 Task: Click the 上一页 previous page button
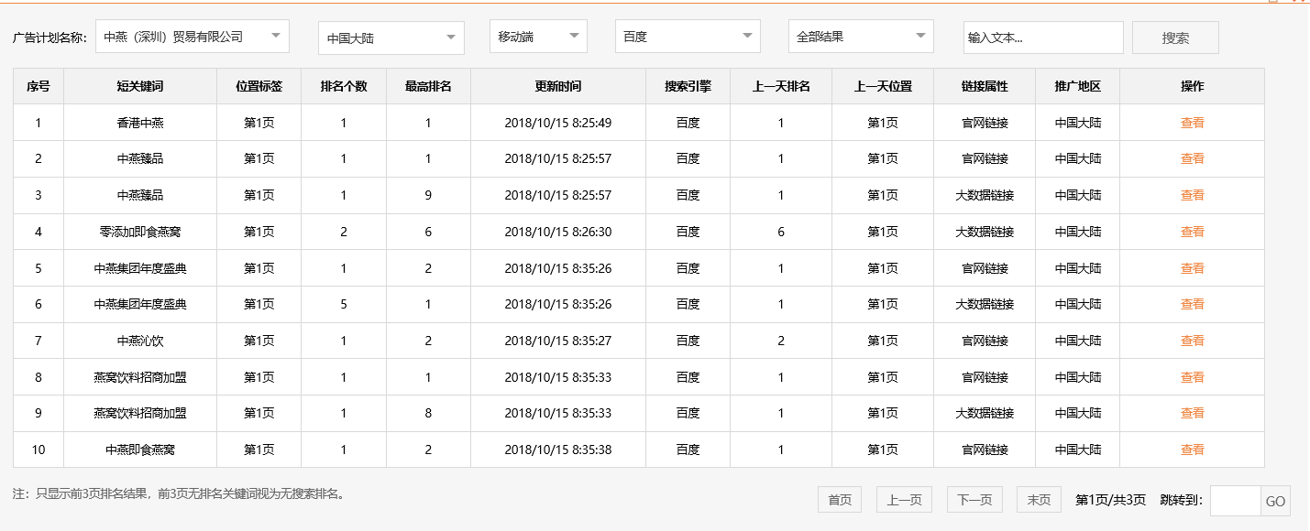[904, 499]
